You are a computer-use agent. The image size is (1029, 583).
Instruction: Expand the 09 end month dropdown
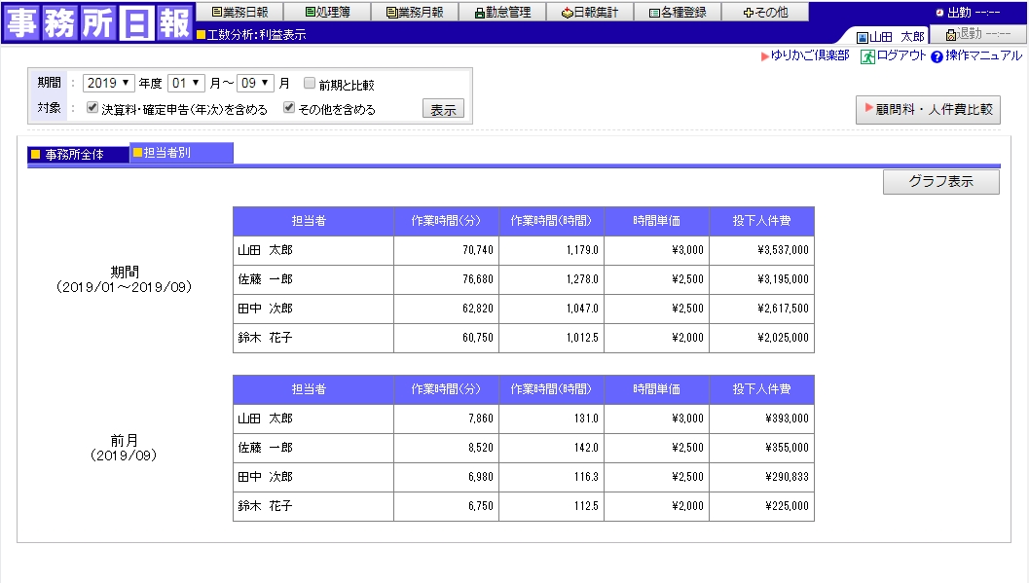(255, 84)
